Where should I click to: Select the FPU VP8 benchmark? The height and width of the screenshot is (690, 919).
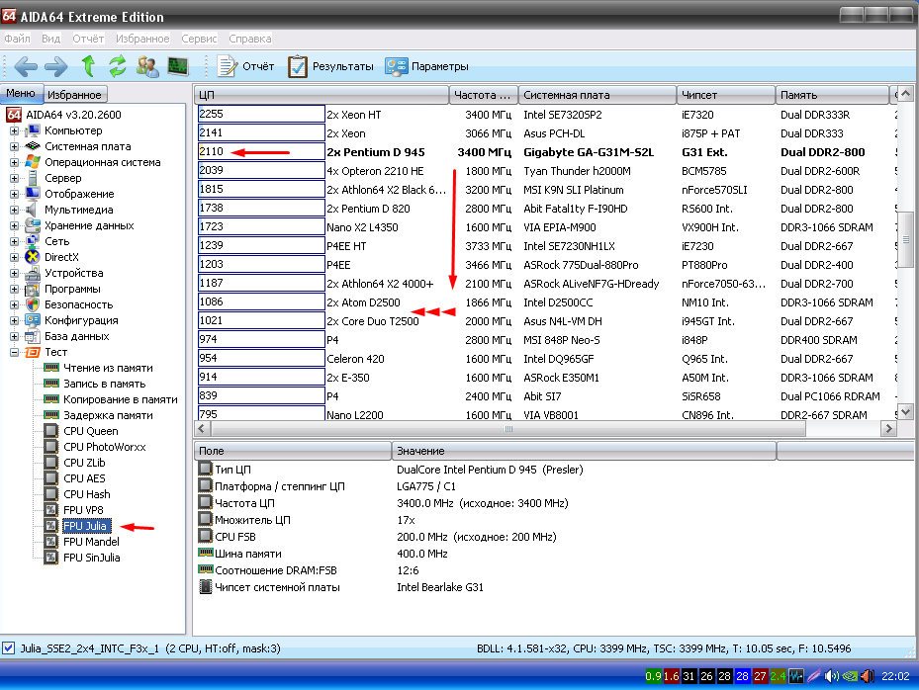click(x=74, y=510)
